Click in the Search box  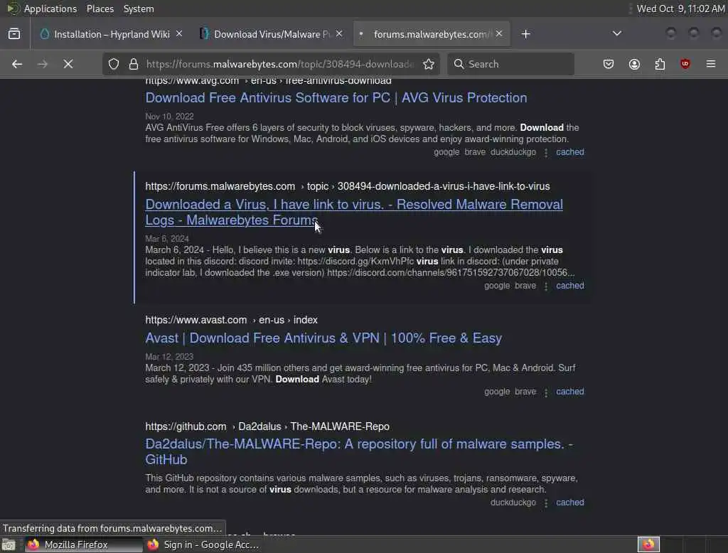[x=510, y=64]
